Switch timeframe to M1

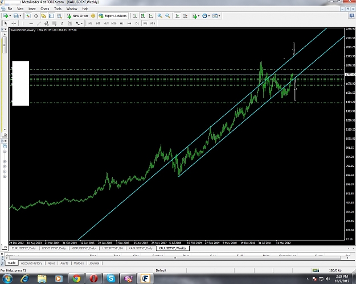[90, 23]
